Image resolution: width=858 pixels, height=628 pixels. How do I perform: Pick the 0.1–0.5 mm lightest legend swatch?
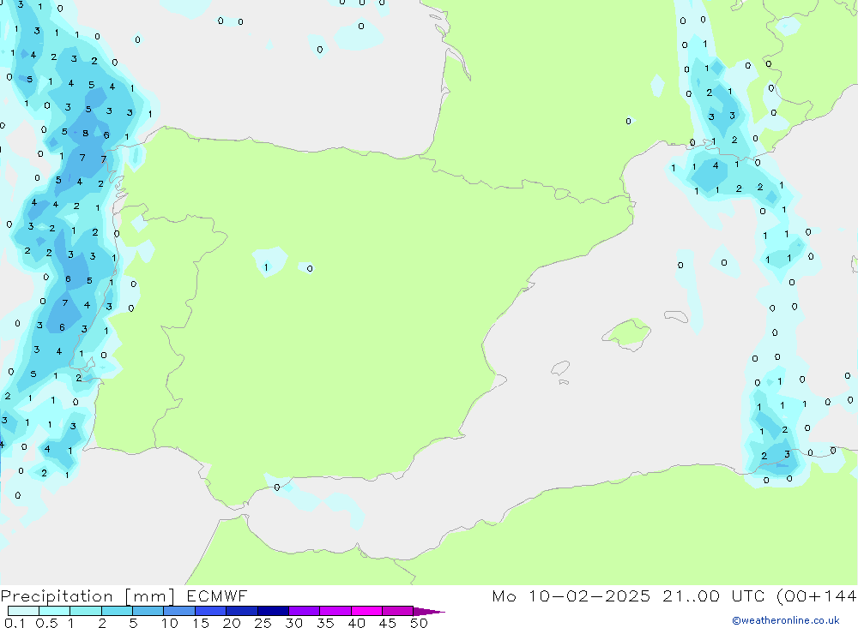click(x=23, y=611)
